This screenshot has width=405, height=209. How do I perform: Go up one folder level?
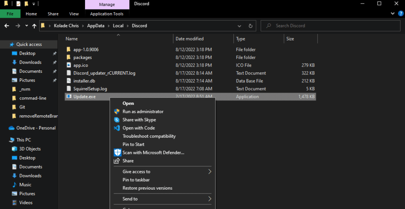(34, 26)
